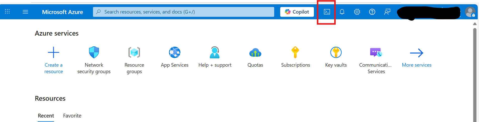Go to Microsoft Azure home
Viewport: 479px width, 122px height.
(63, 12)
